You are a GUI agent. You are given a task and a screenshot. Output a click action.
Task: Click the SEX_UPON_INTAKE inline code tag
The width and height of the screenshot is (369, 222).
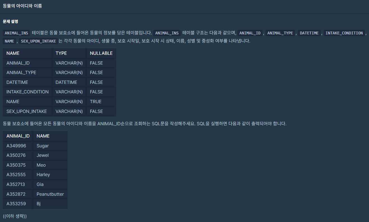39,41
